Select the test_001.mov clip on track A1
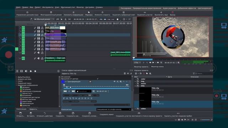Screen dimensions: 228x128 point(120,53)
